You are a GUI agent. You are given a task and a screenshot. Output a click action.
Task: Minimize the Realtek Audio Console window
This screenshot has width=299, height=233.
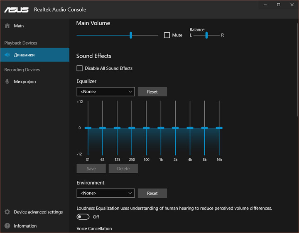click(266, 5)
